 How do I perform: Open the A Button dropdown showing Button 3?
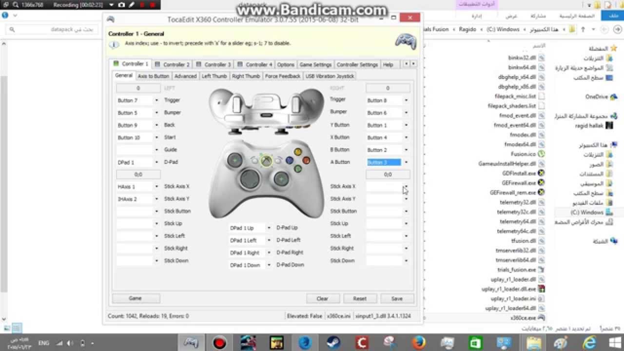pos(406,162)
